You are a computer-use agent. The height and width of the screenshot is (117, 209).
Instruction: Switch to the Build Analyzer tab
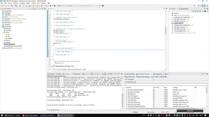(x=130, y=74)
